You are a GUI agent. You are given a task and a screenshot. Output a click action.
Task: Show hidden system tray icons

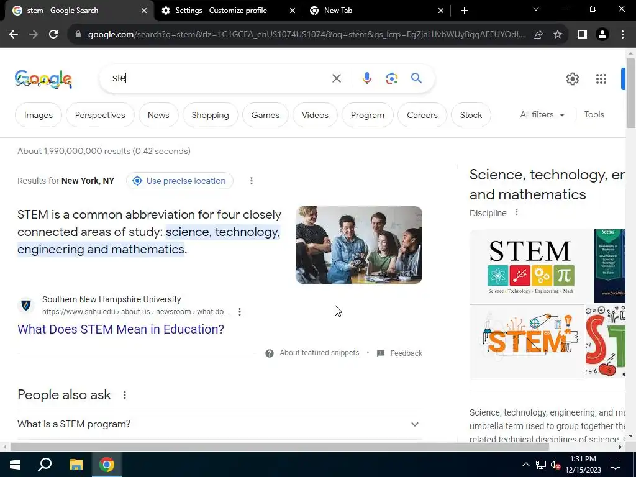pos(525,465)
